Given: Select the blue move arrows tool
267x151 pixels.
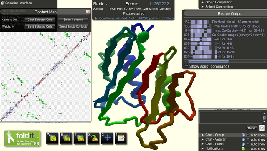Looking at the screenshot, I should [x=107, y=138].
